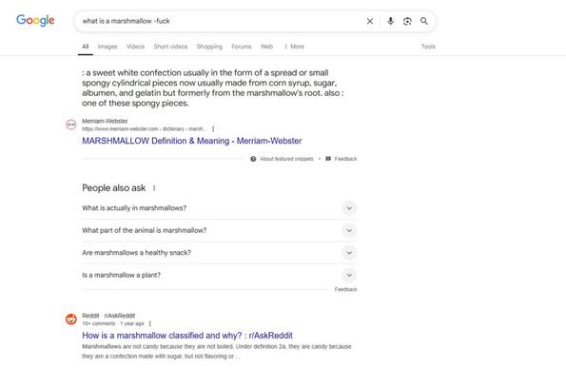
Task: Expand "Is a marshmallow a plant?" question
Action: point(220,275)
